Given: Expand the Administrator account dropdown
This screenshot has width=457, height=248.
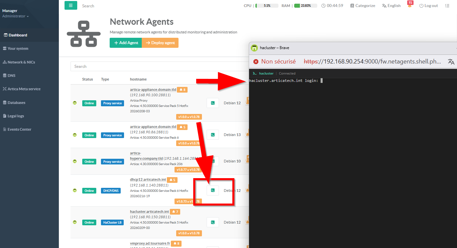Looking at the screenshot, I should pyautogui.click(x=15, y=16).
